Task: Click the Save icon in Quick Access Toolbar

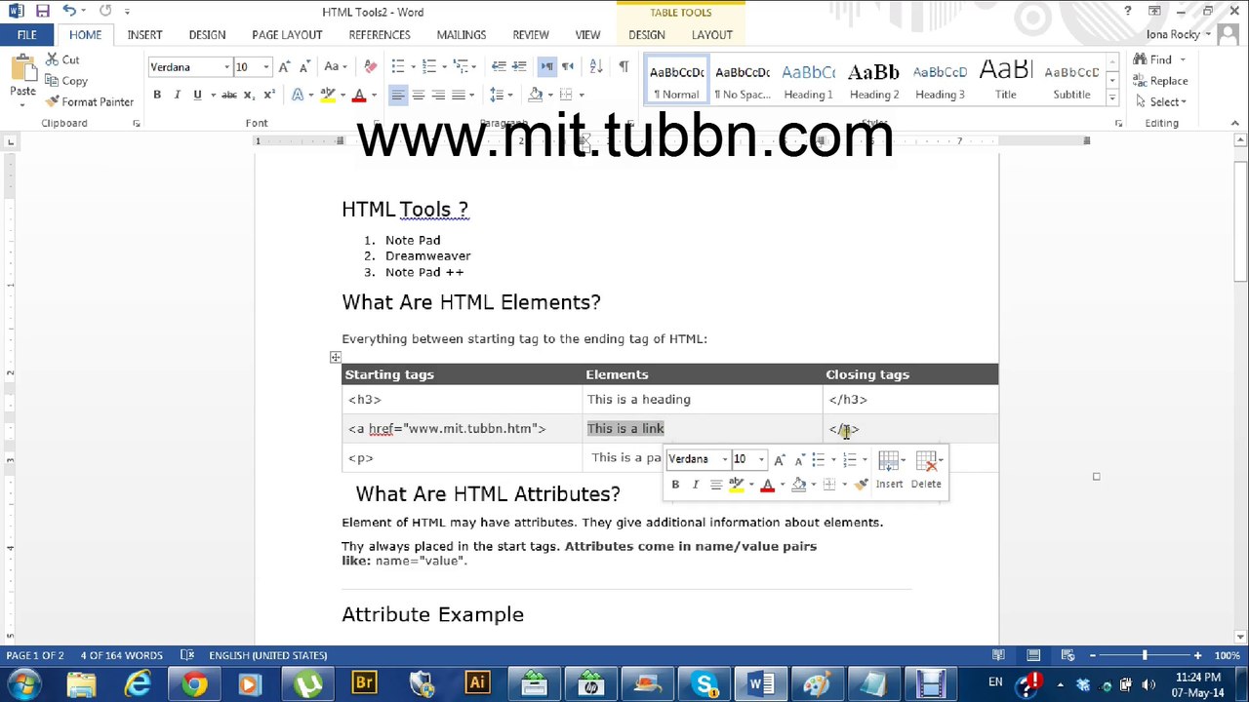Action: pyautogui.click(x=42, y=12)
